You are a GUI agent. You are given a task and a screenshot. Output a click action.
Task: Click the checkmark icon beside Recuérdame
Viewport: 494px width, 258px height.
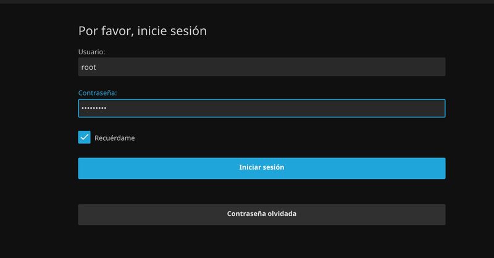pyautogui.click(x=85, y=138)
